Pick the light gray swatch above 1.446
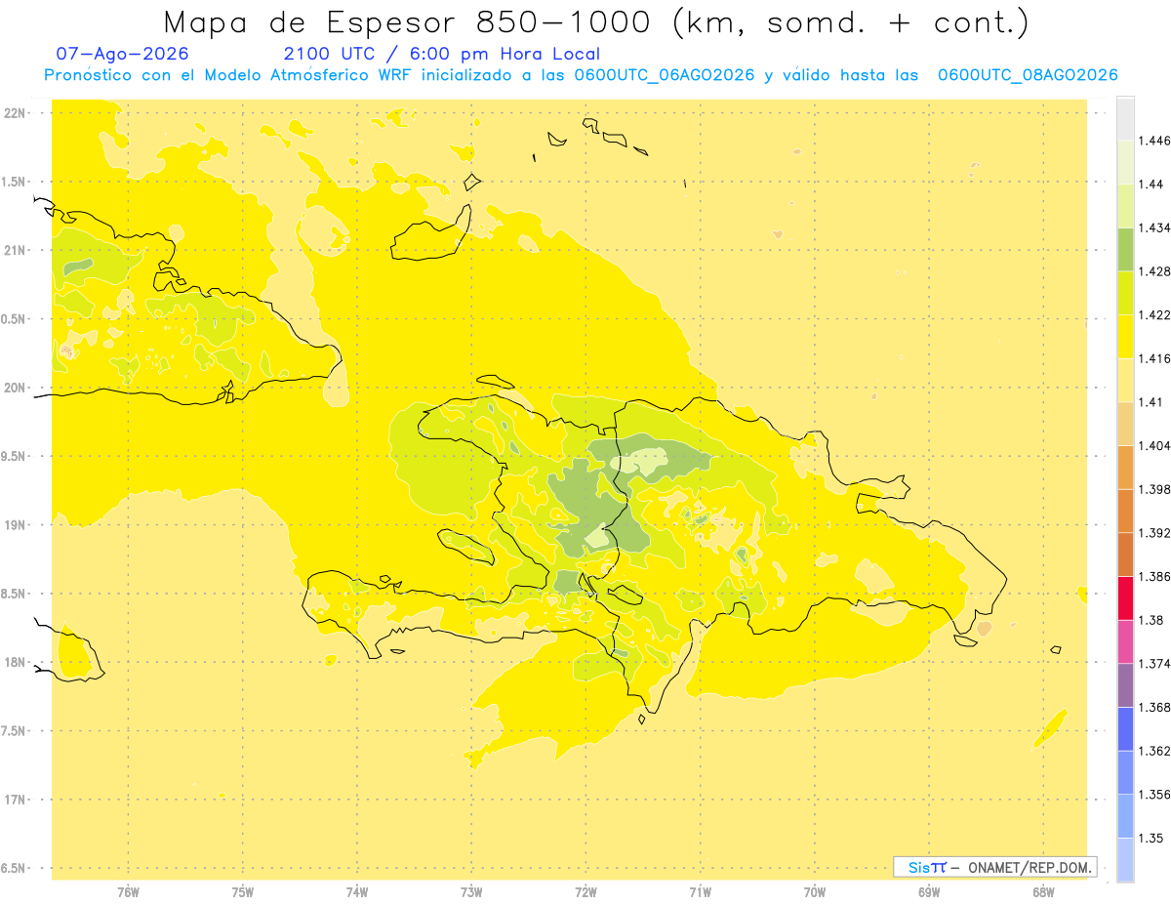Image resolution: width=1171 pixels, height=905 pixels. [x=1125, y=119]
